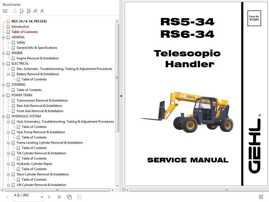Collapse Battery Removal & Installation node
Viewport: 269px width, 202px height.
coord(8,74)
